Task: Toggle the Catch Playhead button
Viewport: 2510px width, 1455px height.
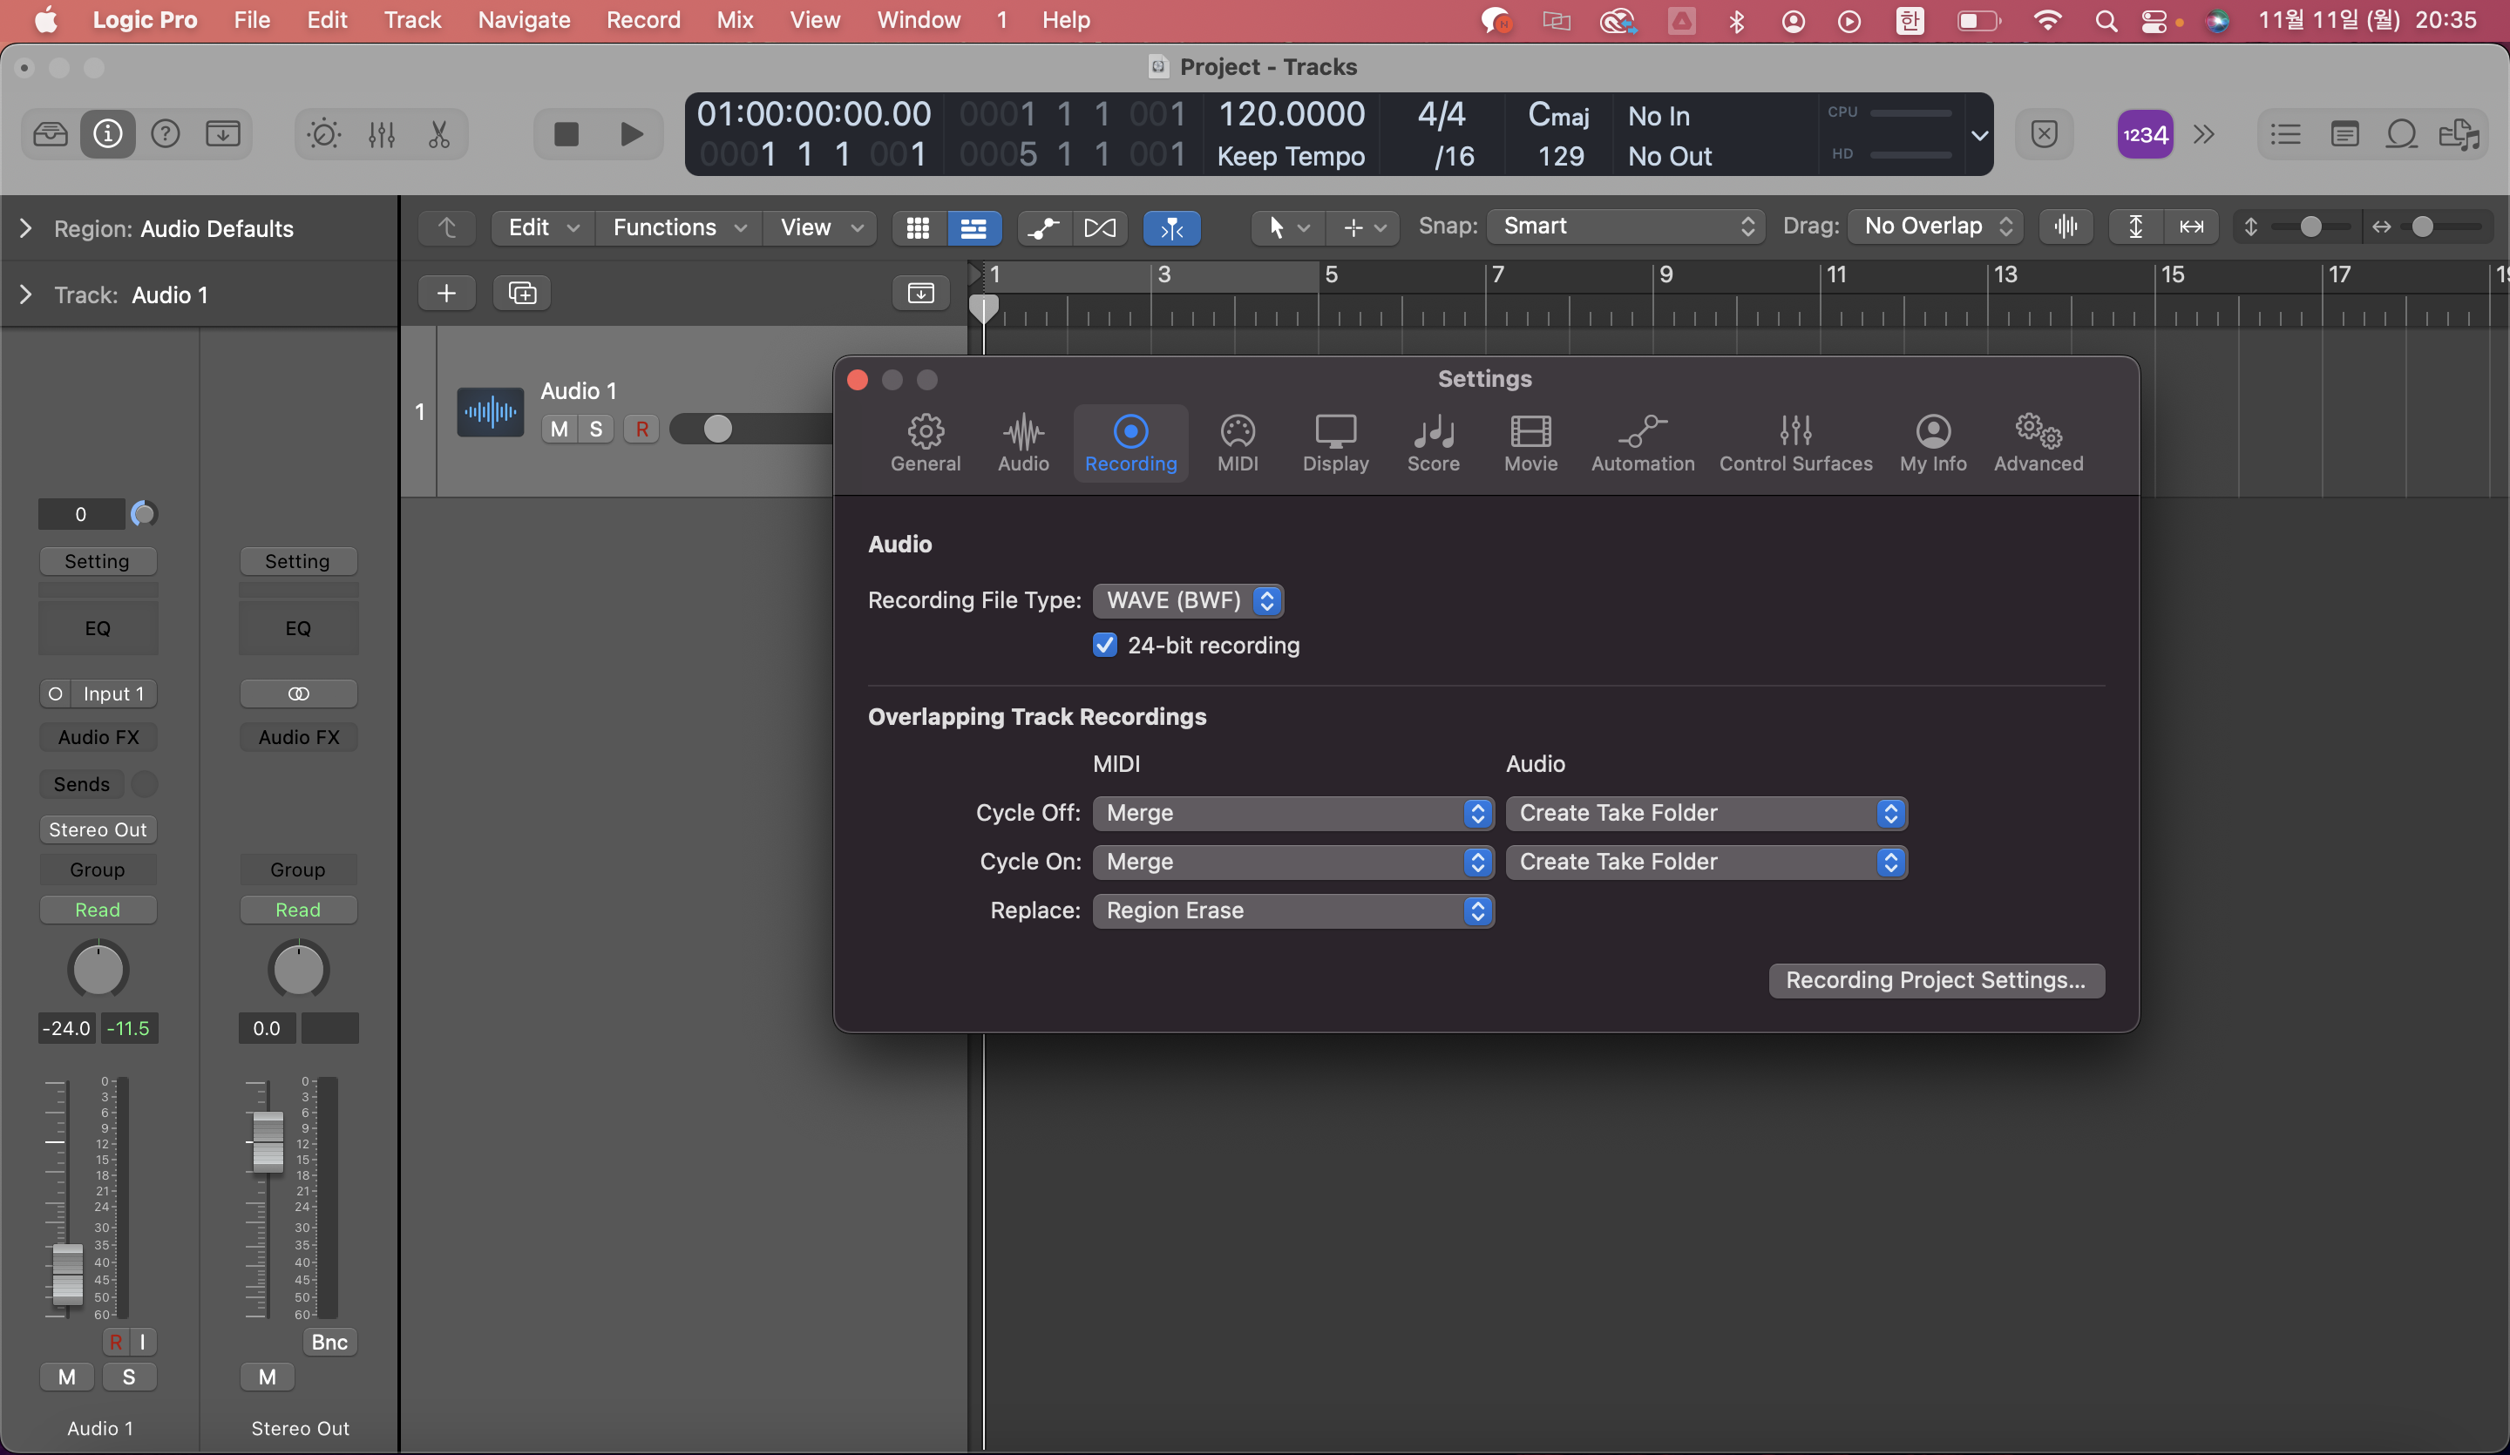Action: click(1171, 227)
